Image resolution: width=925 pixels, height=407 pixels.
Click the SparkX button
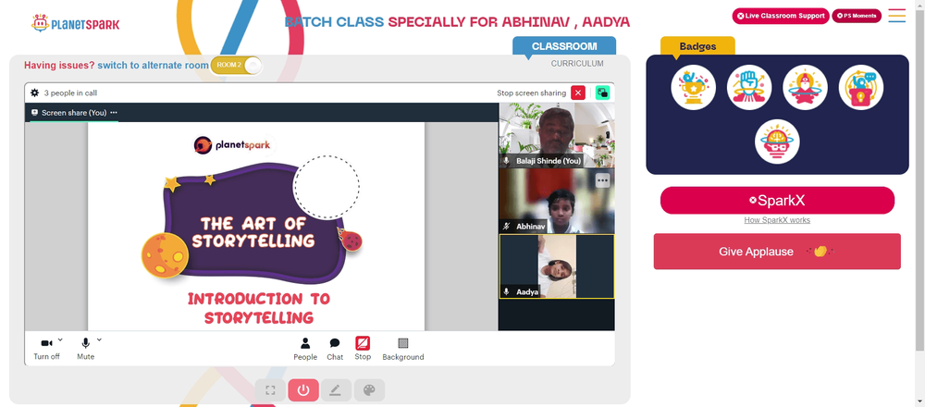click(x=777, y=201)
